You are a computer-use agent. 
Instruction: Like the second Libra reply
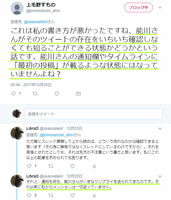[73, 195]
